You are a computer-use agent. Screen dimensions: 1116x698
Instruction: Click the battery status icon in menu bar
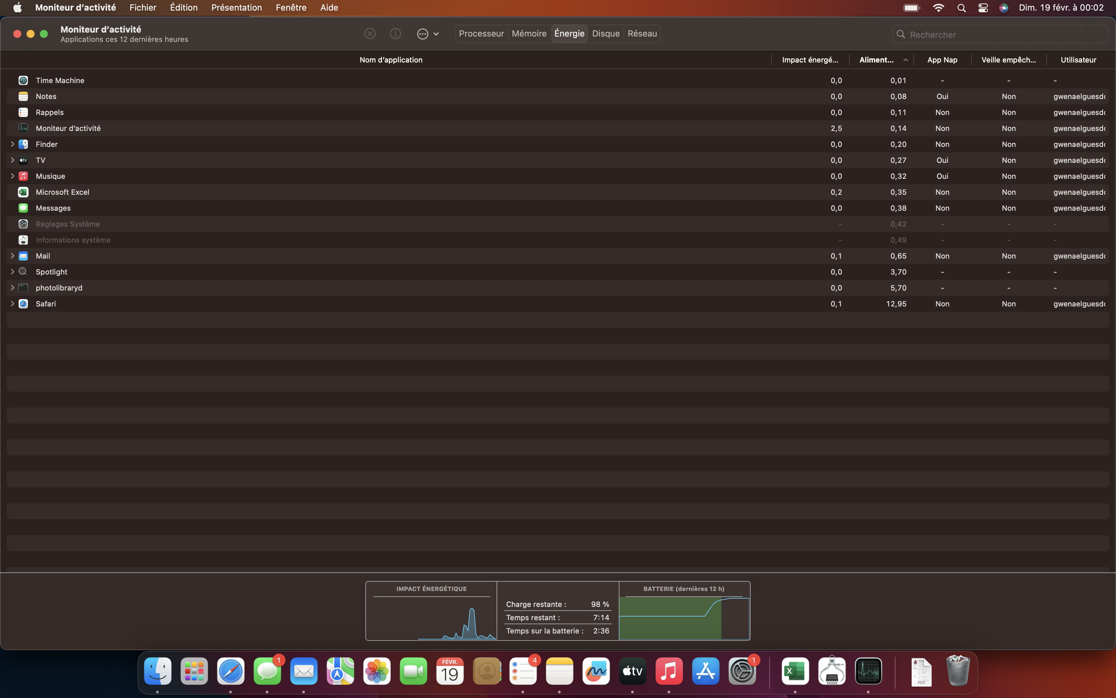click(x=911, y=7)
